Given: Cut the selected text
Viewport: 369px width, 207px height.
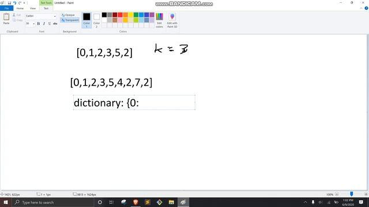Looking at the screenshot, I should pyautogui.click(x=17, y=15).
